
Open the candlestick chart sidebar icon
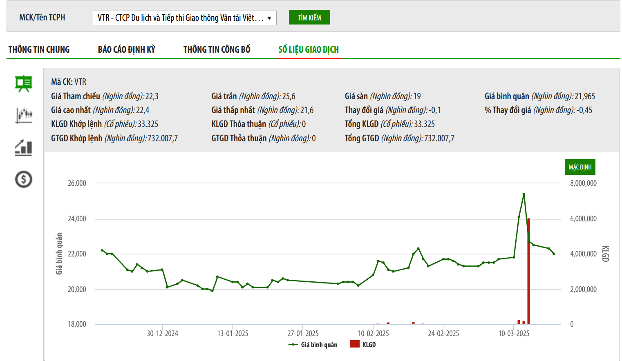(24, 115)
